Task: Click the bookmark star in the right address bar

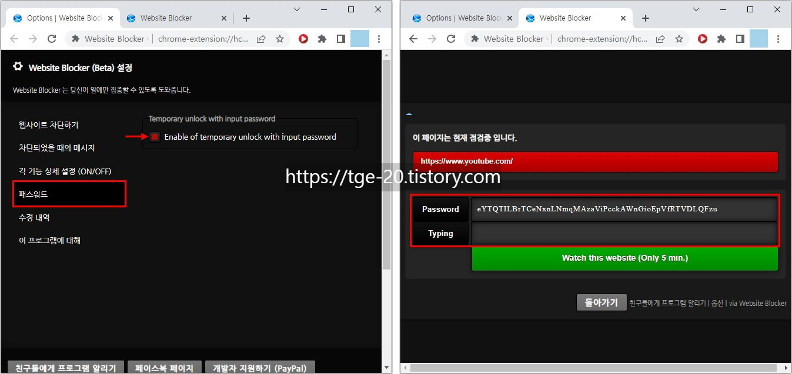Action: [x=680, y=39]
